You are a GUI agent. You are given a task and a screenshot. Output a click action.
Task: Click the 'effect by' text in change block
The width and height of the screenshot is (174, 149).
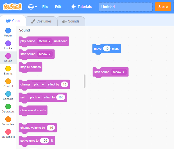point(53,85)
